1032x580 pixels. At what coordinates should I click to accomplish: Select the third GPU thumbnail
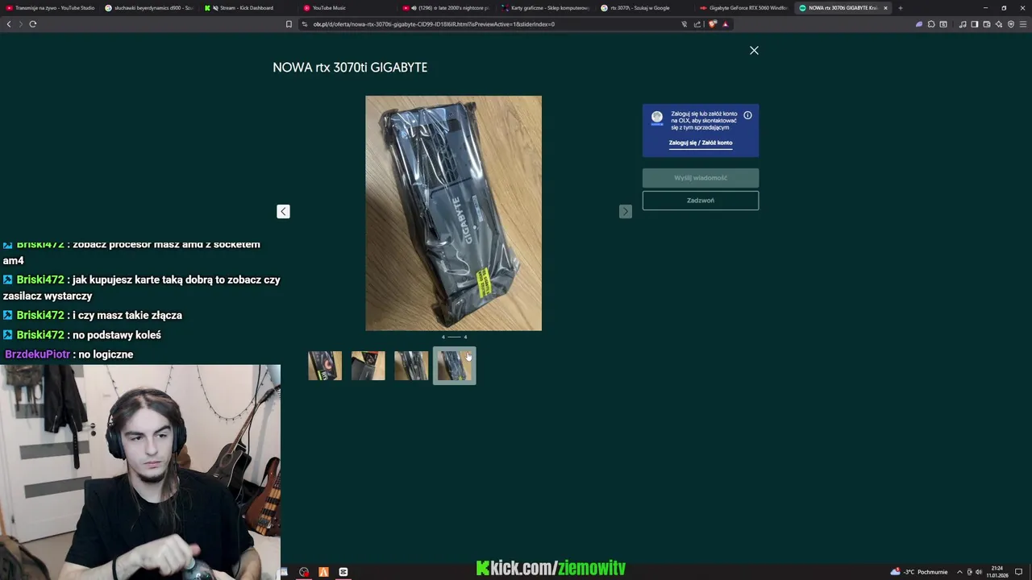click(x=411, y=366)
